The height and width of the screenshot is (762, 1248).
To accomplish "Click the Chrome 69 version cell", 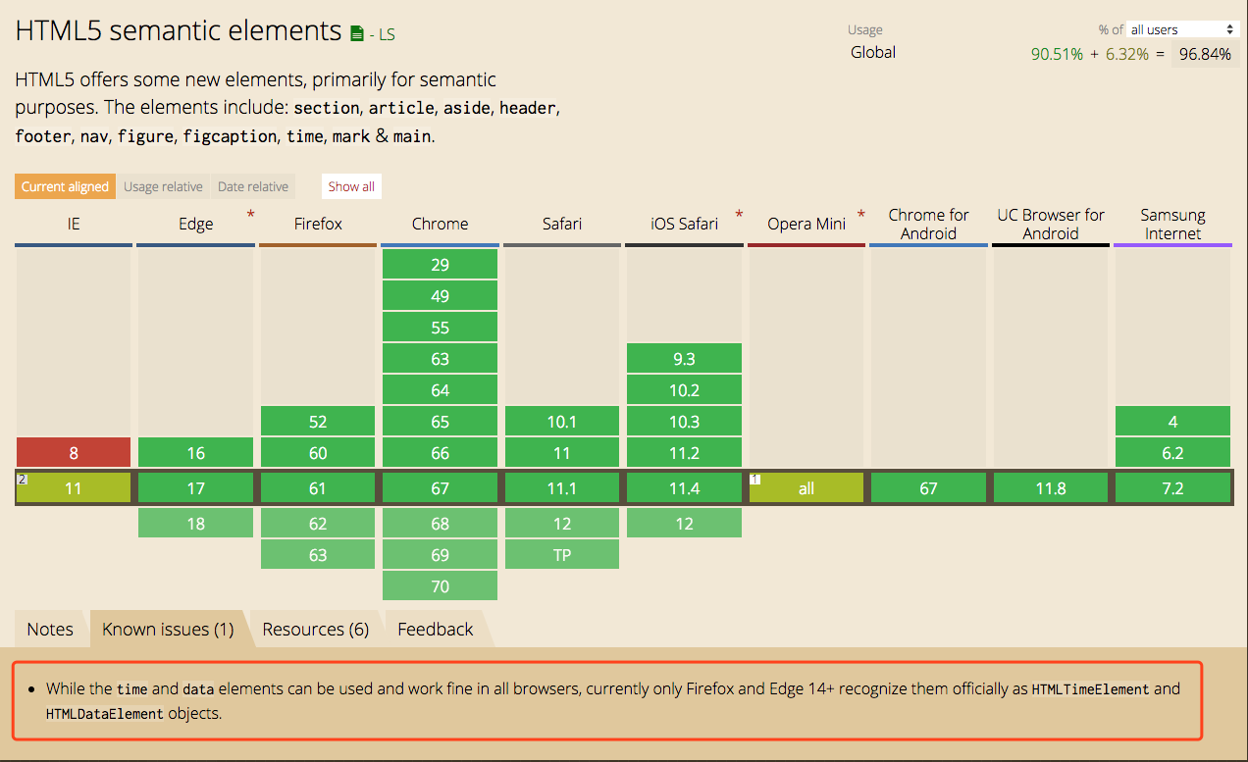I will [x=441, y=555].
